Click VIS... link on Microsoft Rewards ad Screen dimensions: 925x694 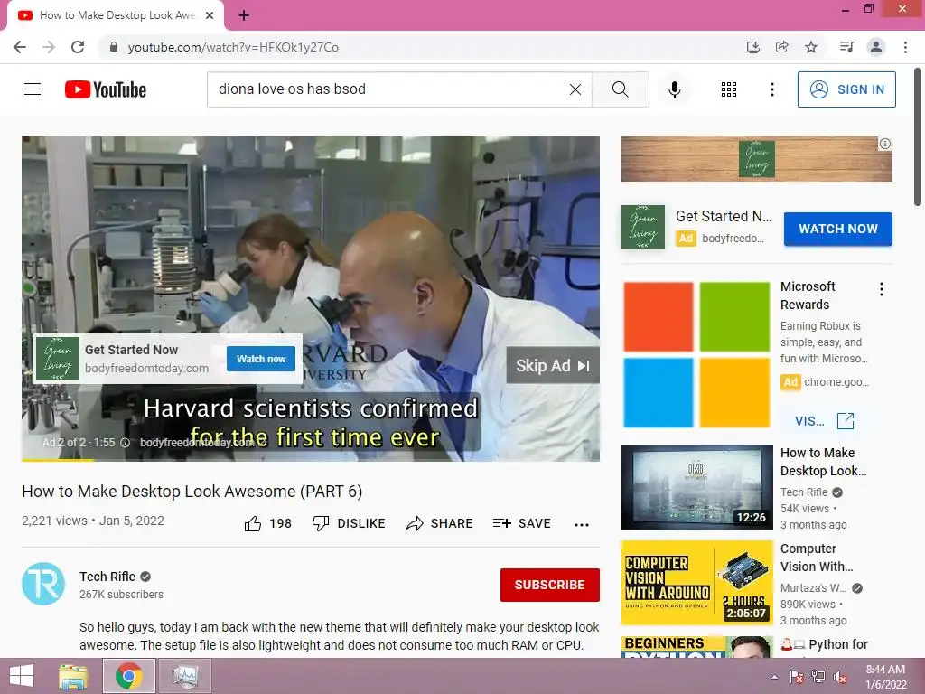tap(824, 421)
